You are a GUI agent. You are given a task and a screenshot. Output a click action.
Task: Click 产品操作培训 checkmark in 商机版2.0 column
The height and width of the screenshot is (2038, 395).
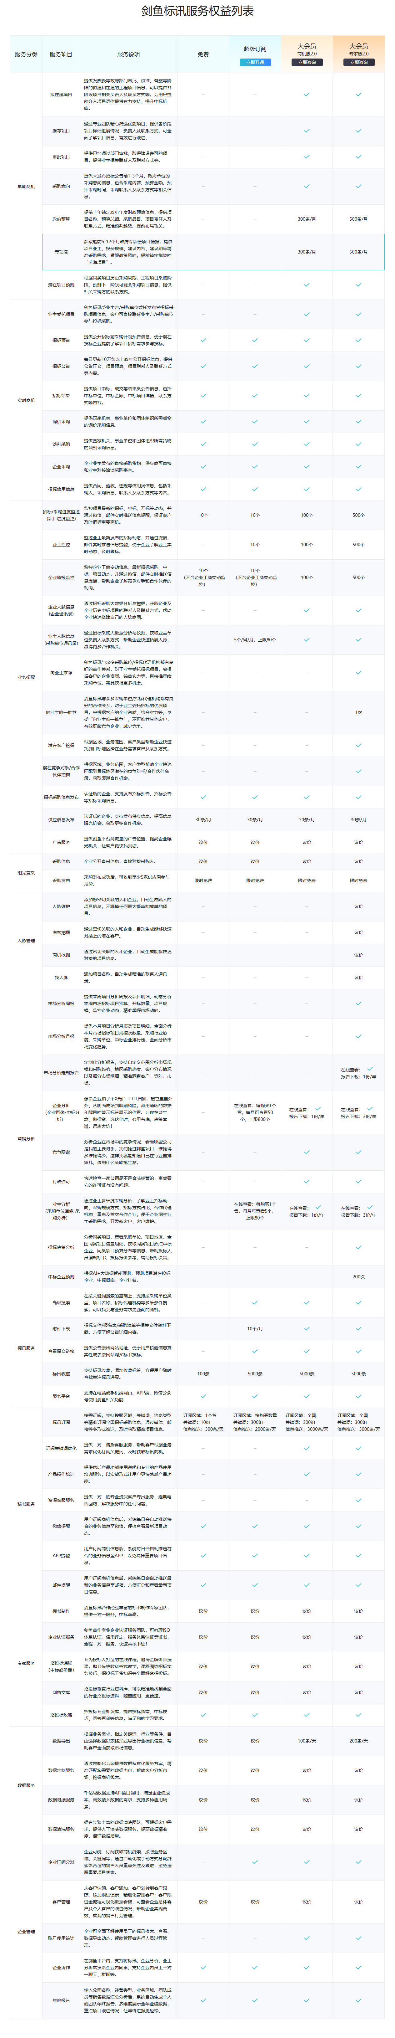pyautogui.click(x=307, y=1475)
